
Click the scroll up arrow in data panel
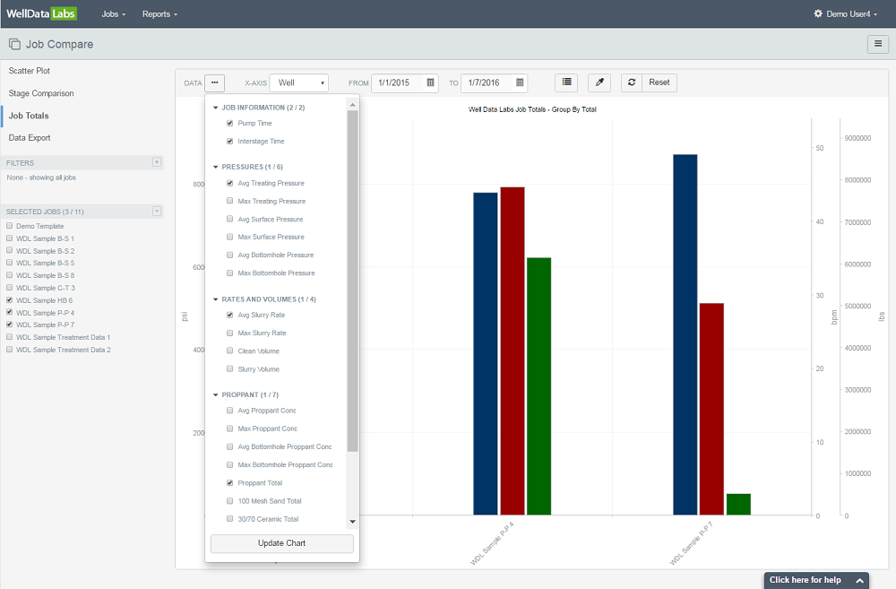point(352,105)
